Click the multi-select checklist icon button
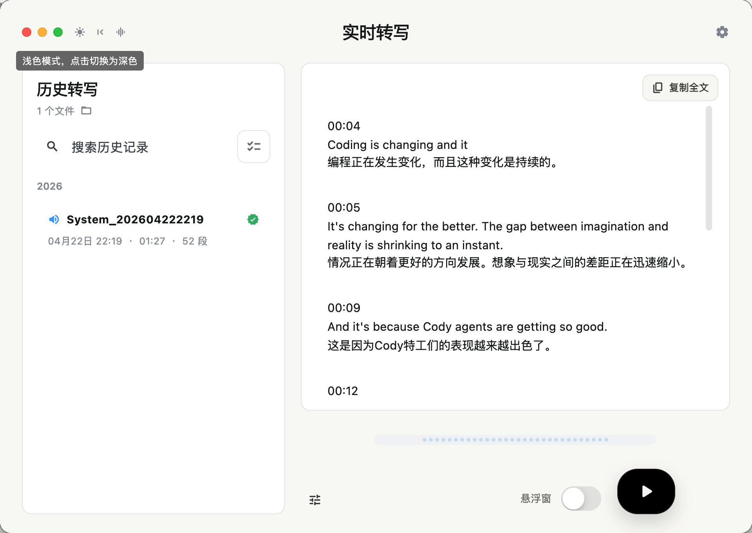752x533 pixels. 253,147
